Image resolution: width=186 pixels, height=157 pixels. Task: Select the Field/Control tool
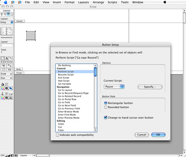pos(9,66)
